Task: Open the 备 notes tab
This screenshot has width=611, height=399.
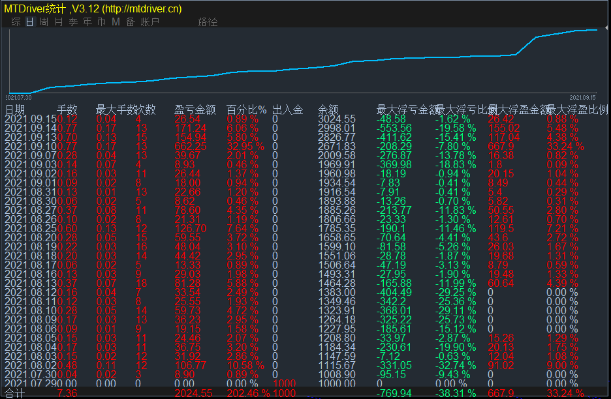Action: (x=131, y=22)
